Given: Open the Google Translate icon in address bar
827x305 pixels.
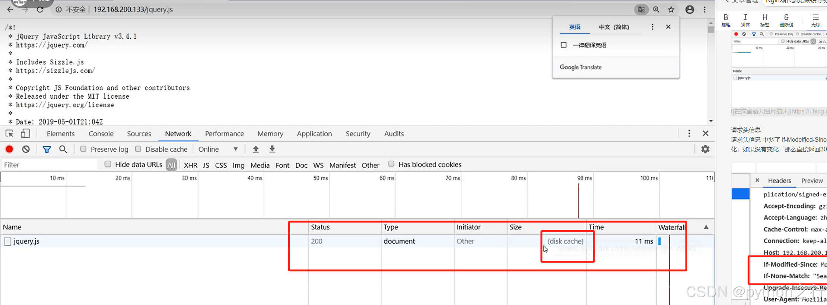Looking at the screenshot, I should pyautogui.click(x=641, y=10).
